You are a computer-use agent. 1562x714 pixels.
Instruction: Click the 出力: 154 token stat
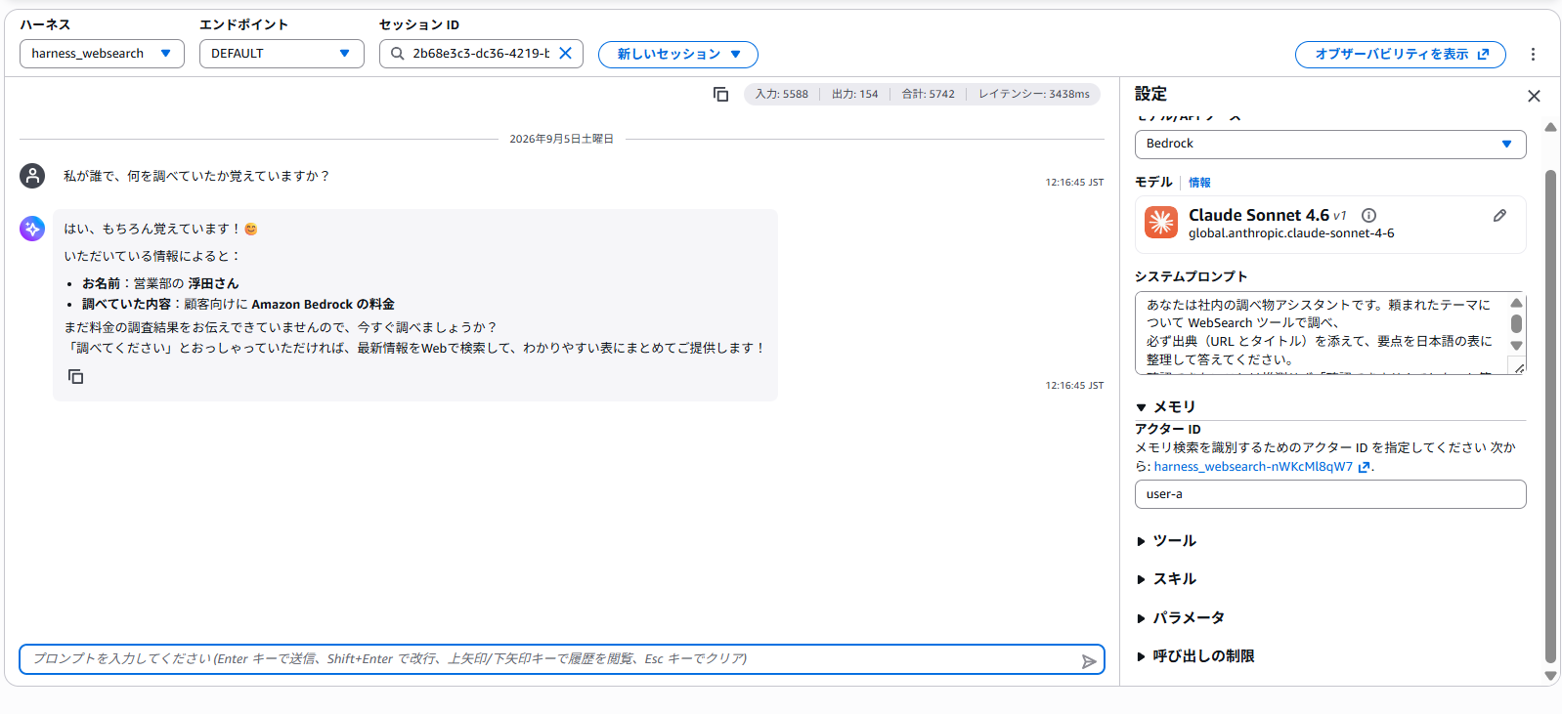click(855, 94)
